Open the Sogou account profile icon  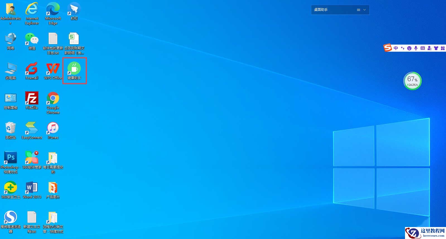tap(429, 48)
